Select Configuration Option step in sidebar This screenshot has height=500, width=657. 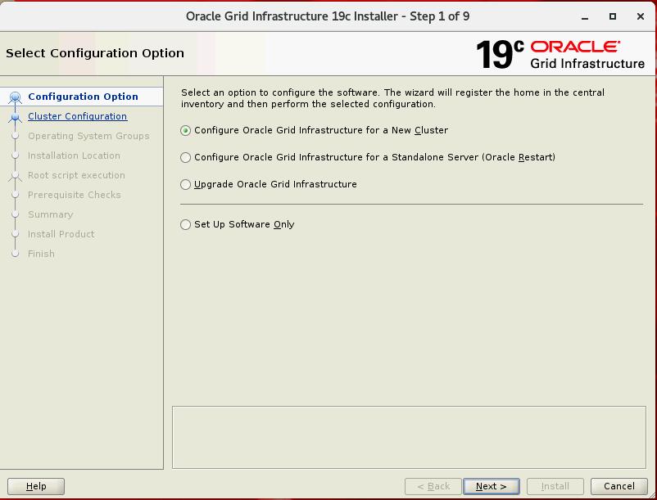[83, 97]
